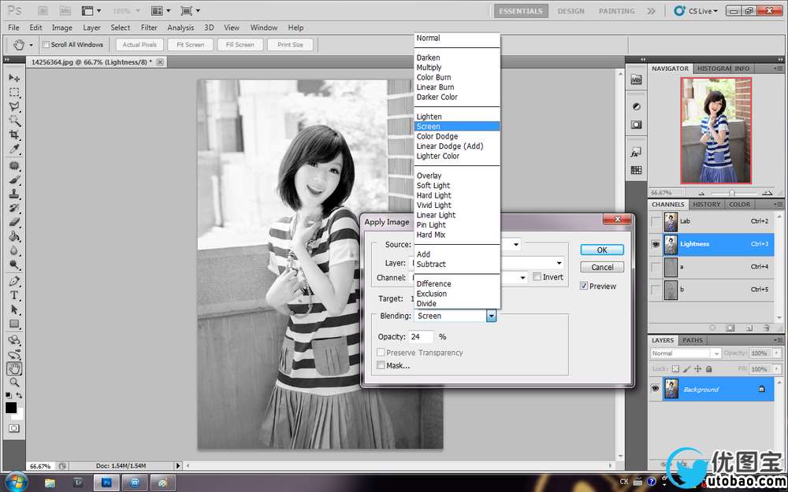This screenshot has width=788, height=492.
Task: Select the Blur tool
Action: tap(14, 250)
